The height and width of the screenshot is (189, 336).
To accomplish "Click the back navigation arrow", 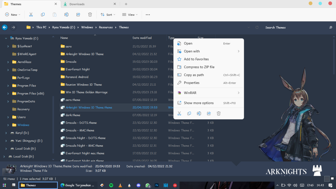I will 4,27.
